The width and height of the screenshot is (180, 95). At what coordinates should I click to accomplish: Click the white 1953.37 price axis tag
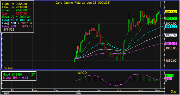pyautogui.click(x=171, y=35)
